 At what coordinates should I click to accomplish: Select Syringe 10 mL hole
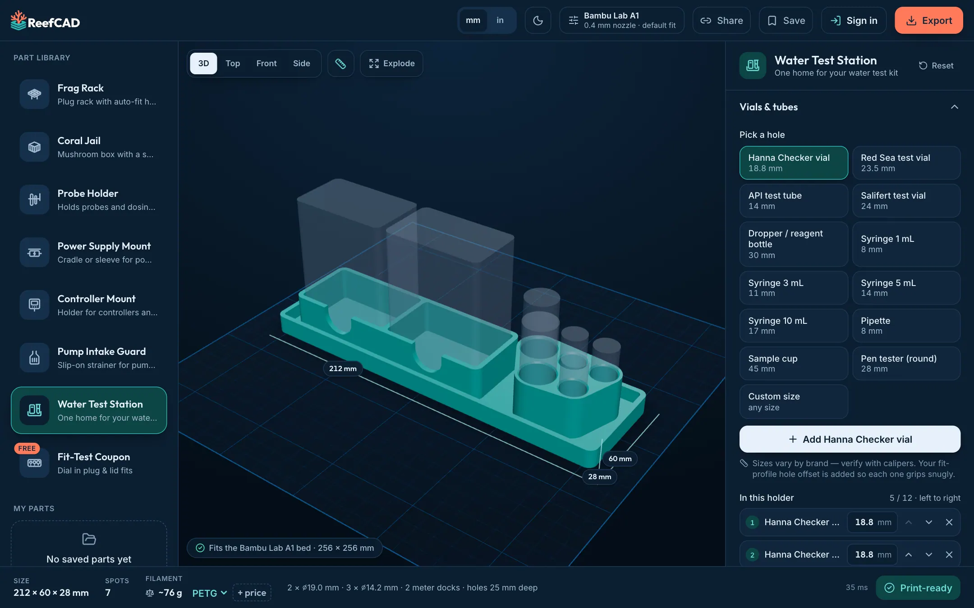(x=794, y=325)
